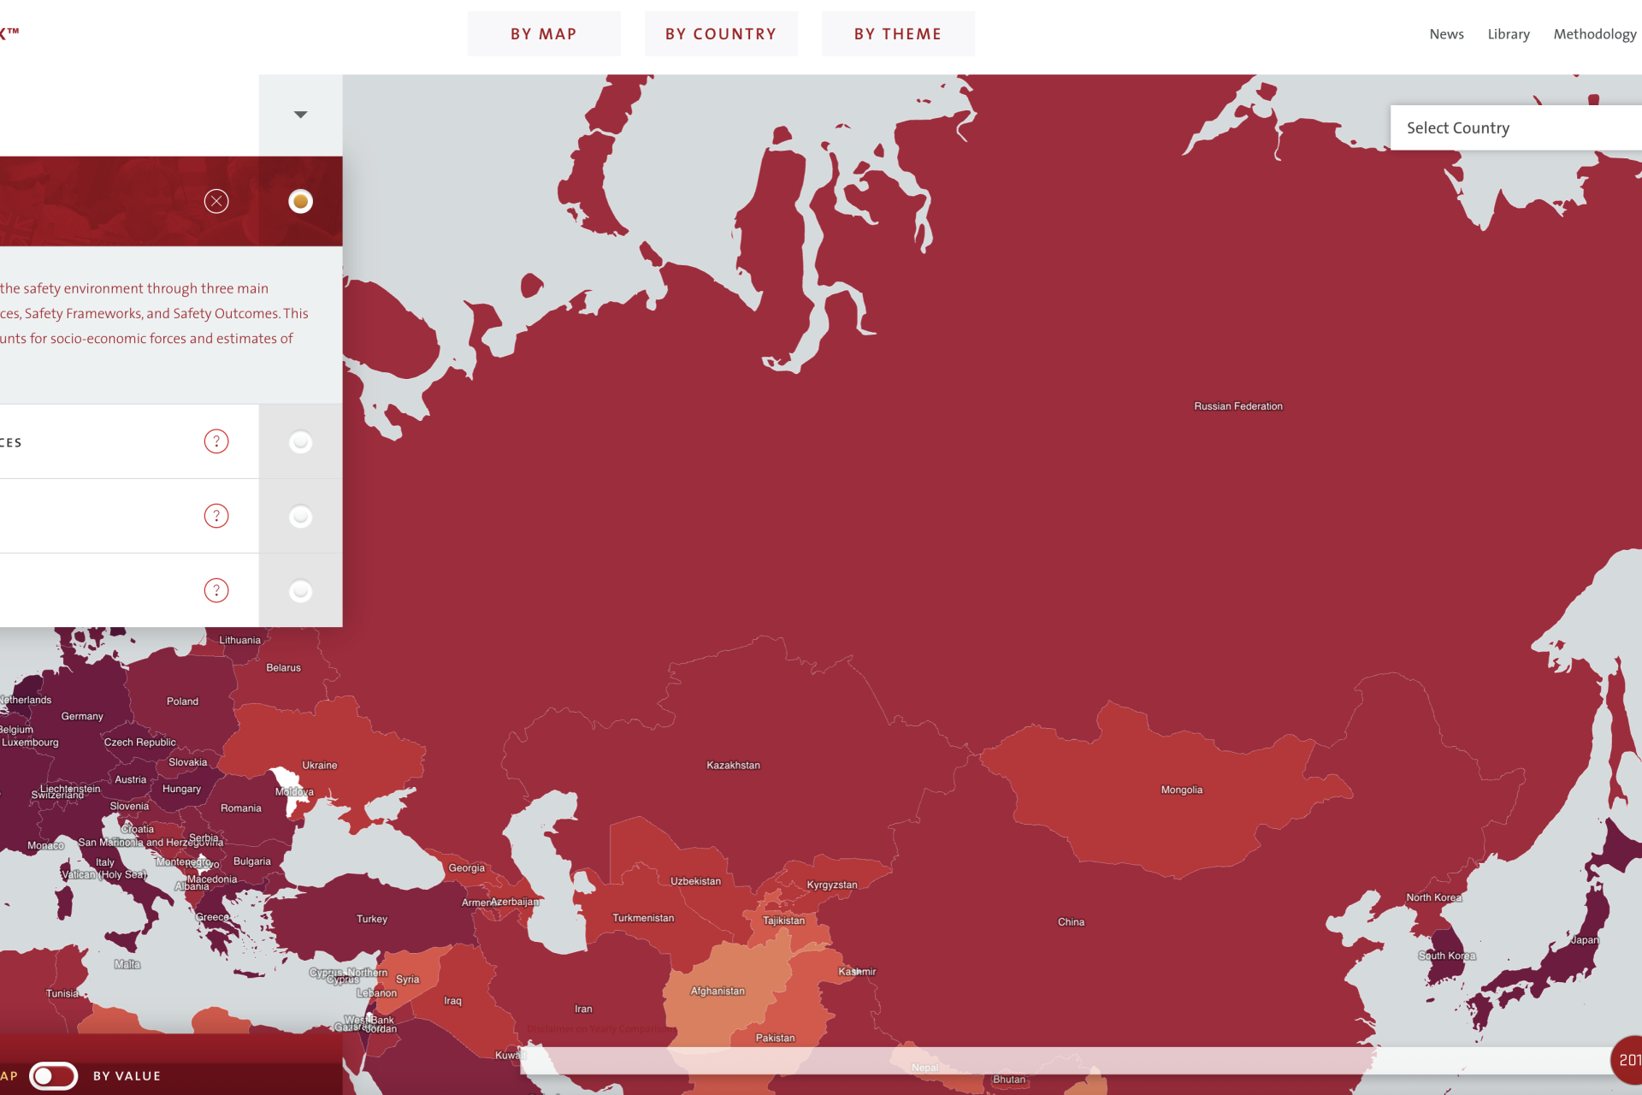Select radio button for the 'CES' row
This screenshot has width=1642, height=1095.
pyautogui.click(x=300, y=442)
